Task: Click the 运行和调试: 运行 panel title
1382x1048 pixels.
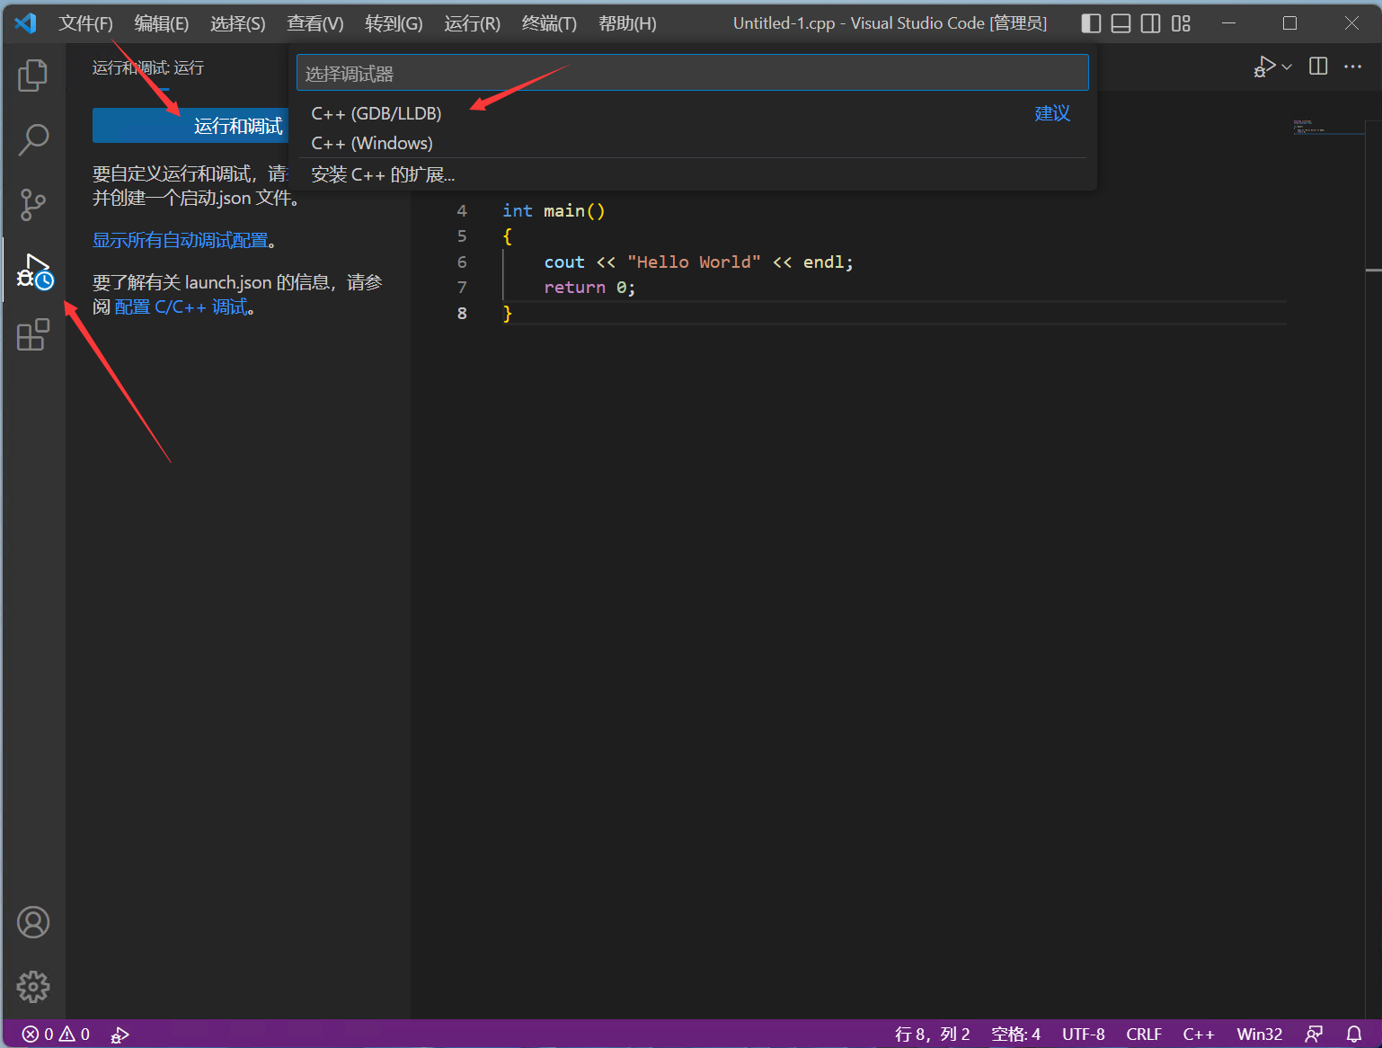Action: tap(147, 67)
